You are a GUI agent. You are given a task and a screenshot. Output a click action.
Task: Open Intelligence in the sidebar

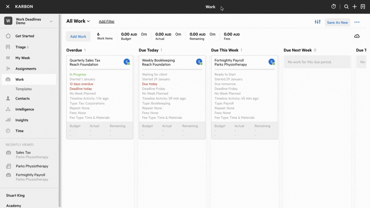(24, 109)
